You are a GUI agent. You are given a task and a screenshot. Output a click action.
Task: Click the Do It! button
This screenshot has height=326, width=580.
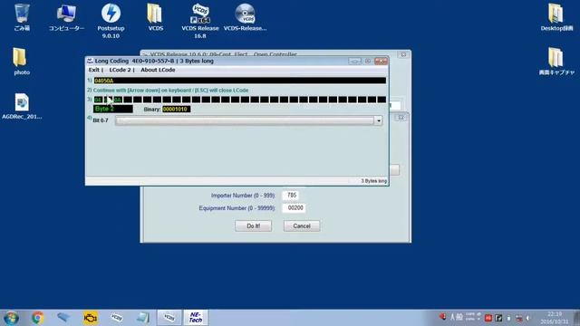tap(254, 225)
